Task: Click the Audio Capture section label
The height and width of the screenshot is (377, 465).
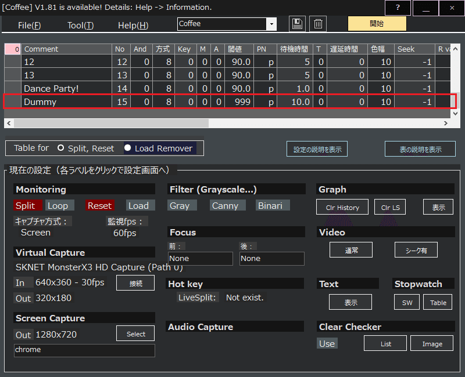Action: [x=235, y=327]
